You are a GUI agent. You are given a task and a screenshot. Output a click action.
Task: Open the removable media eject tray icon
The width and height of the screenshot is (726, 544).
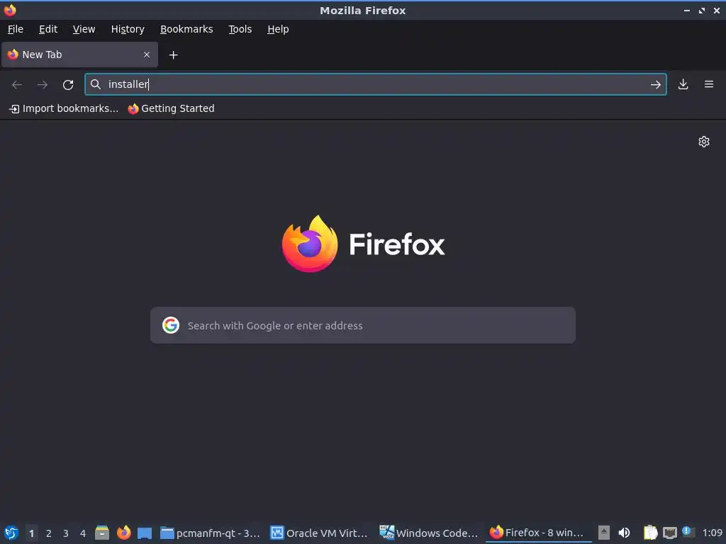point(604,533)
